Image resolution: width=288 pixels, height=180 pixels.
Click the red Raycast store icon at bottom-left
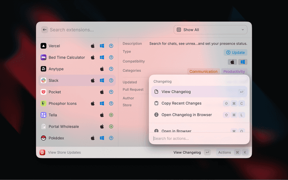42,153
